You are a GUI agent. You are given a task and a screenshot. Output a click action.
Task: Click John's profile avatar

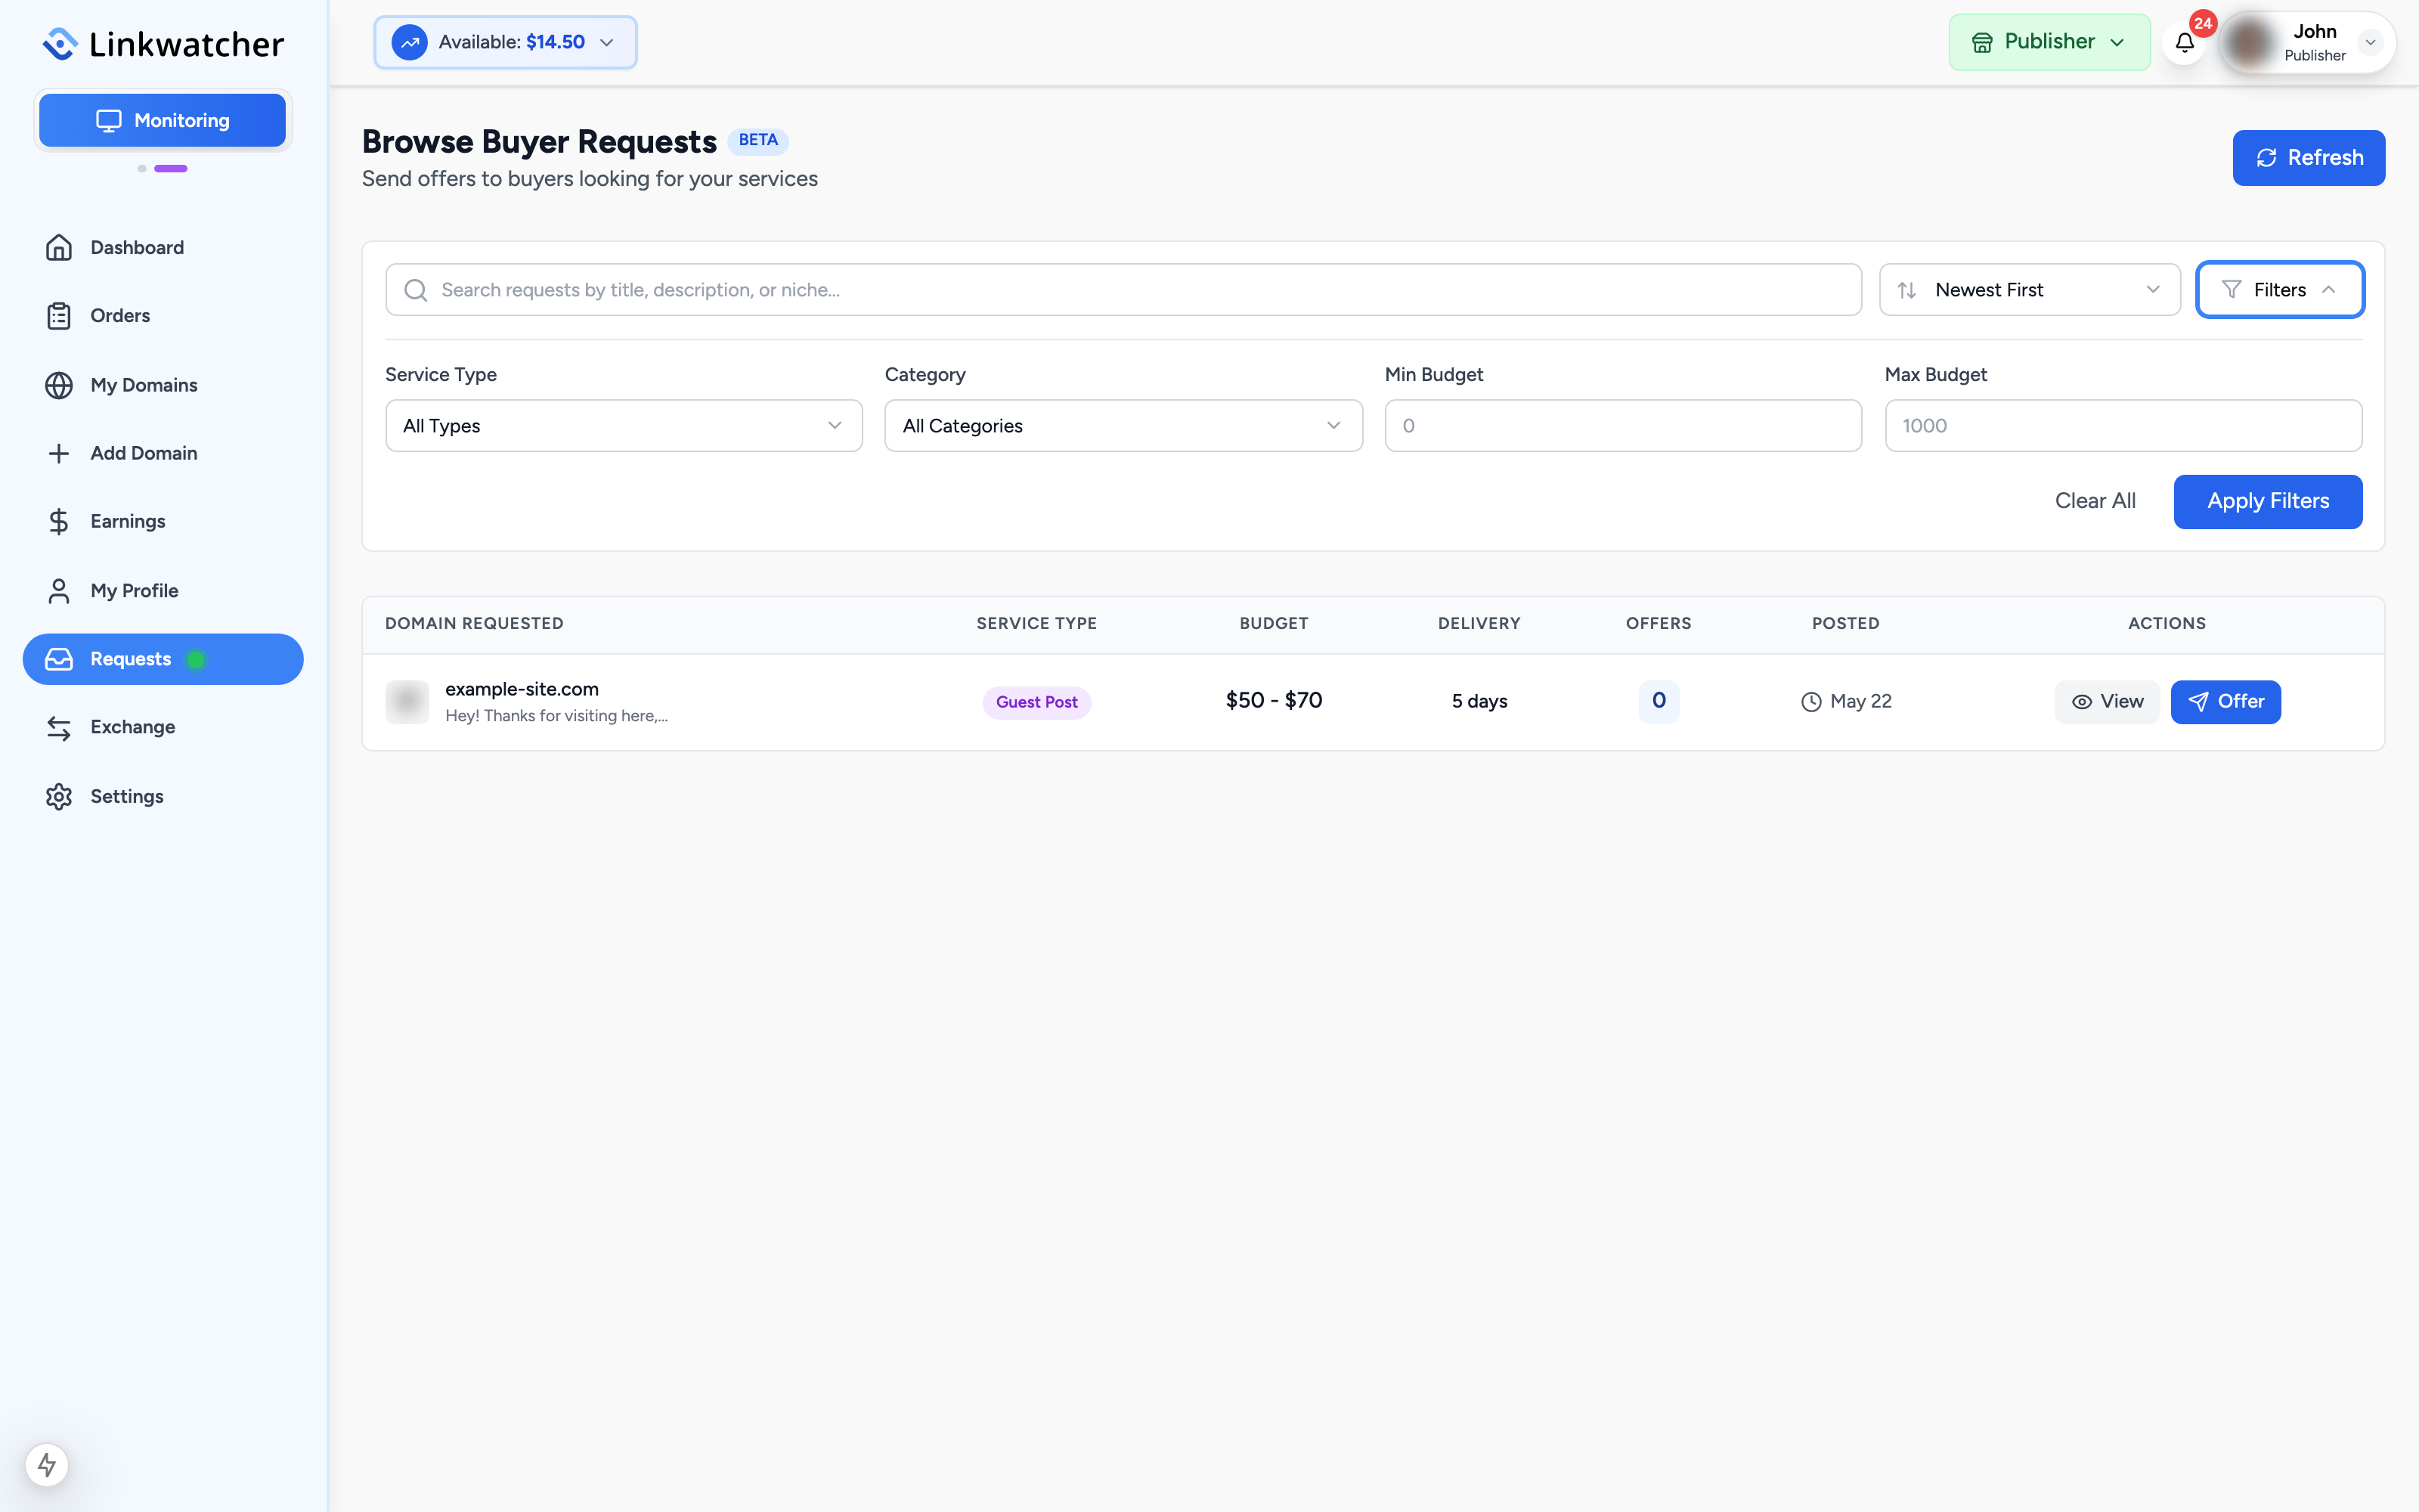pos(2250,43)
